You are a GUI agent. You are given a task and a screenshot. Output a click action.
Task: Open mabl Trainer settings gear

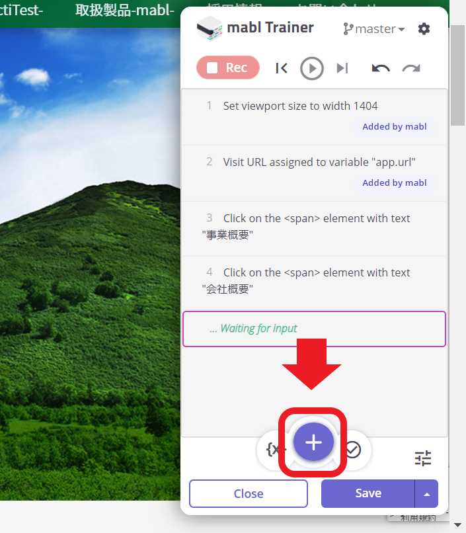tap(424, 29)
